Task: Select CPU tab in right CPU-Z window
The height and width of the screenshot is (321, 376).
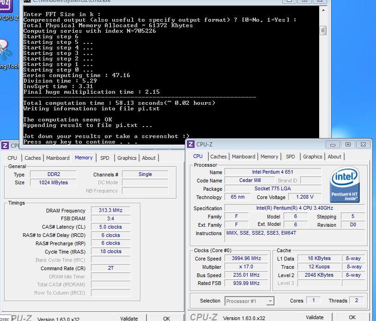Action: coord(198,156)
